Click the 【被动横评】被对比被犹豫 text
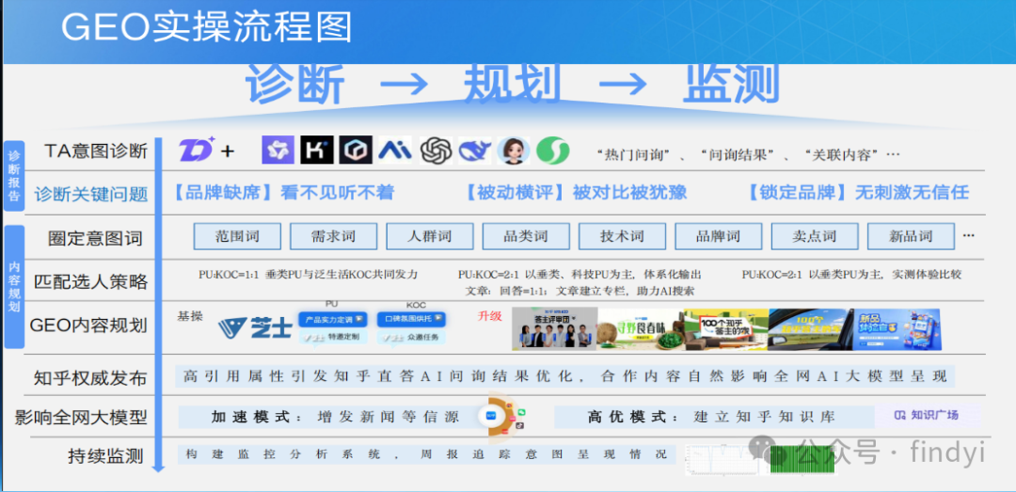The height and width of the screenshot is (492, 1016). [x=576, y=193]
